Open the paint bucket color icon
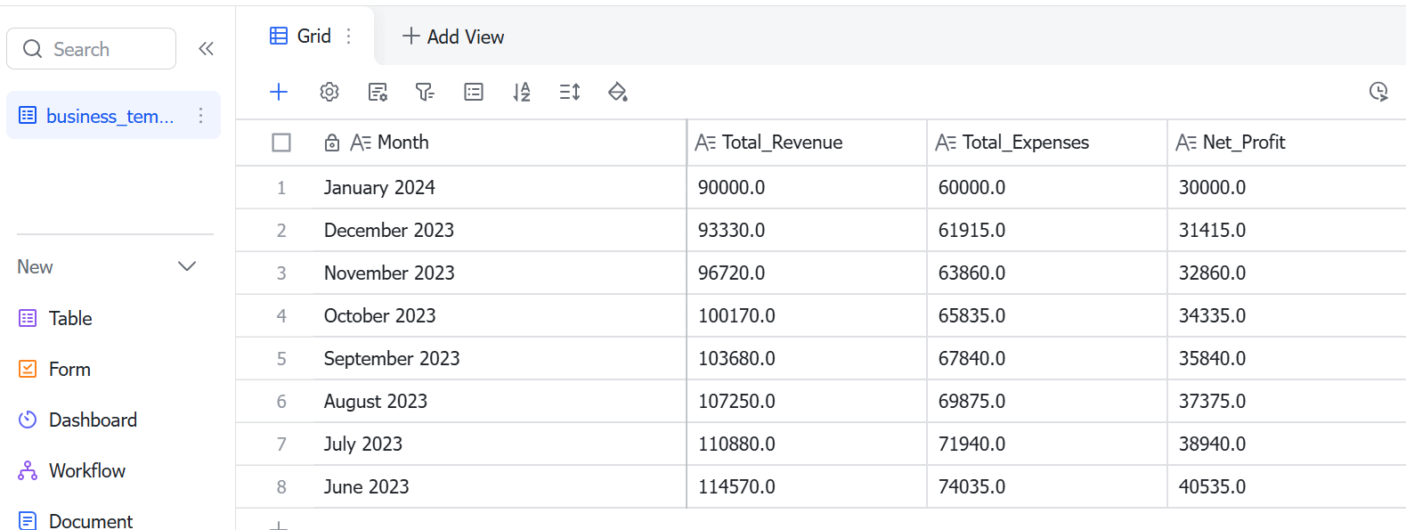Viewport: 1406px width, 530px height. 618,92
